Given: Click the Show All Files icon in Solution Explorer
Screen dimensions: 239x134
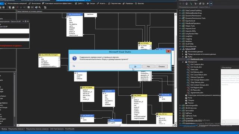Looking at the screenshot, I should click(203, 3).
